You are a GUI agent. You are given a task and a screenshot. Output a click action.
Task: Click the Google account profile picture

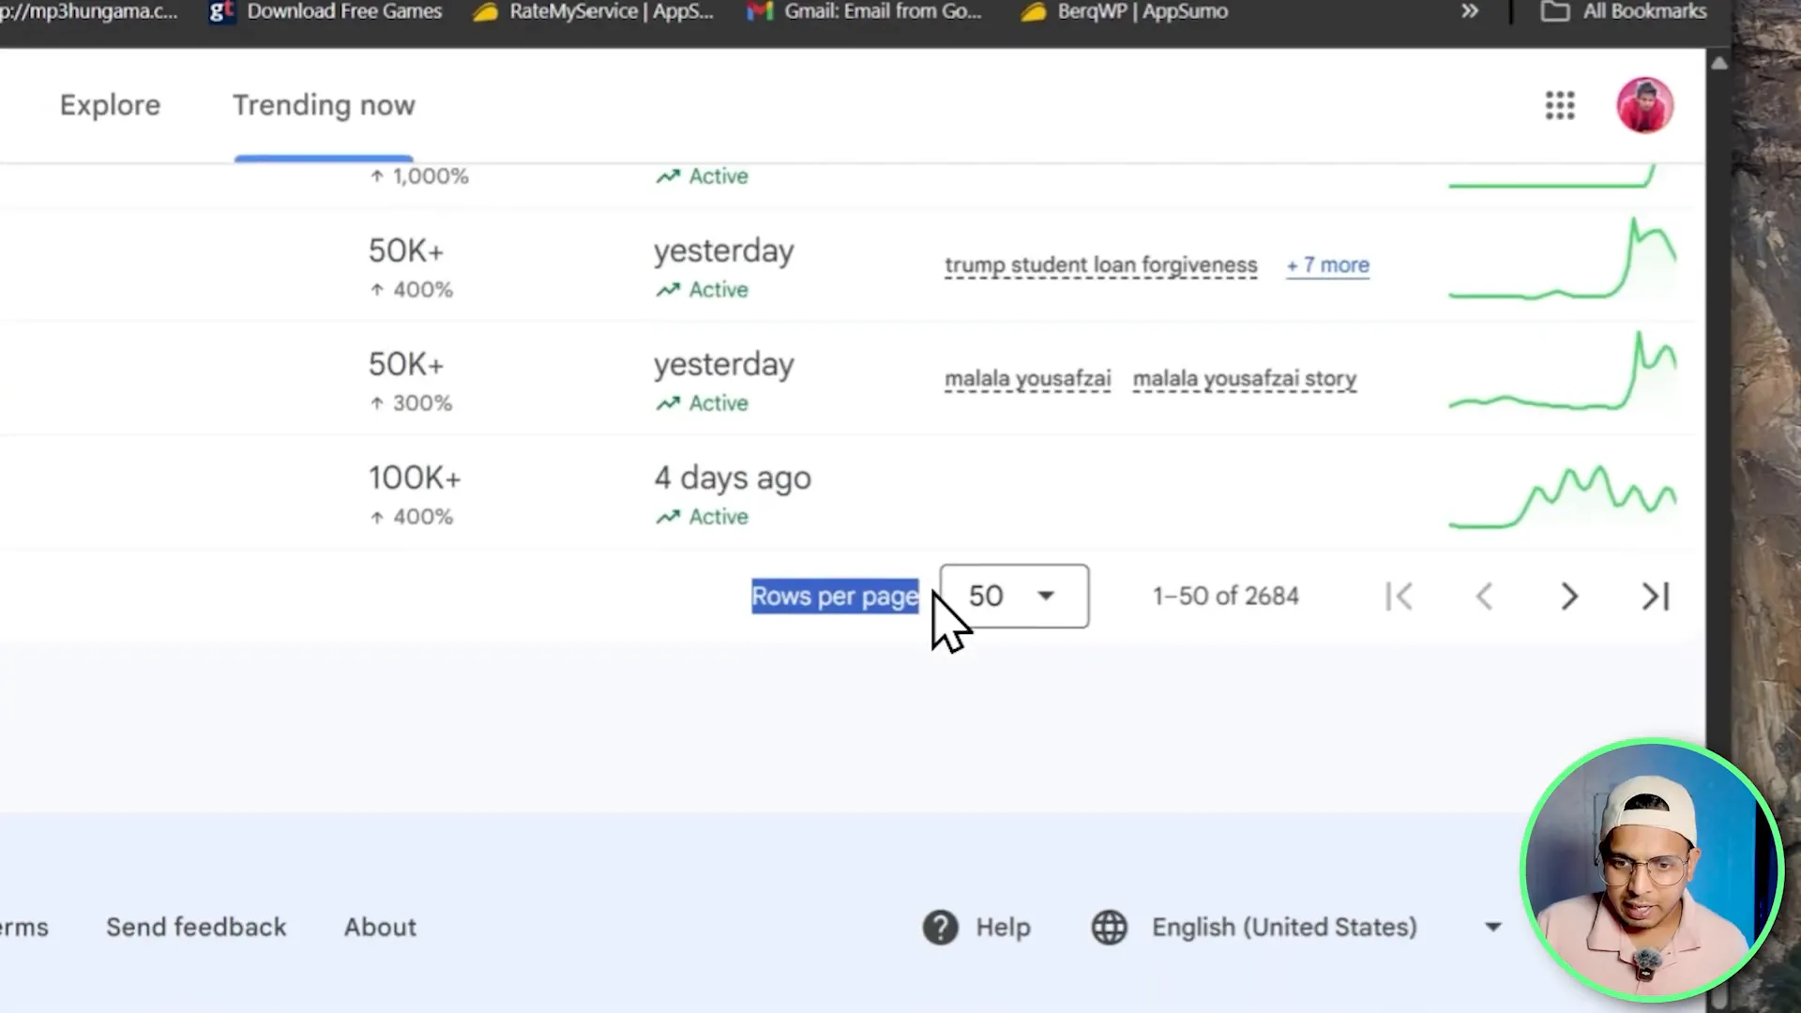pos(1644,105)
